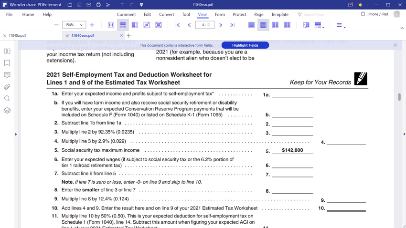This screenshot has height=228, width=406.
Task: Open the screen split dropdown
Action: point(319,25)
